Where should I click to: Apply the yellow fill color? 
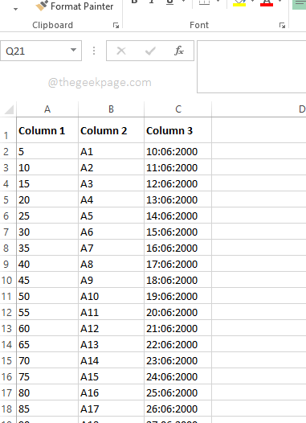[x=239, y=3]
